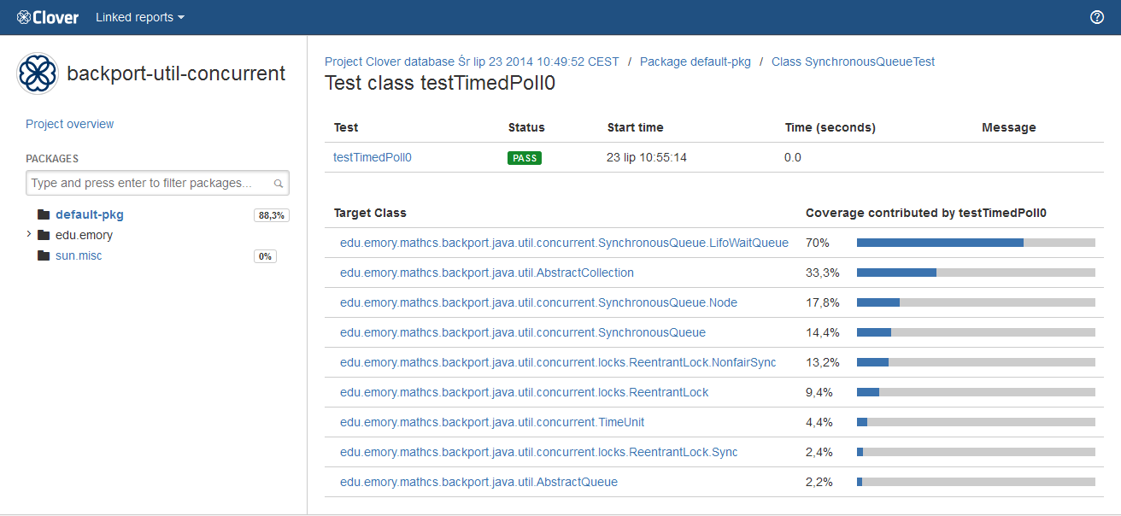Focus the filter packages input field
1121x516 pixels.
(150, 183)
